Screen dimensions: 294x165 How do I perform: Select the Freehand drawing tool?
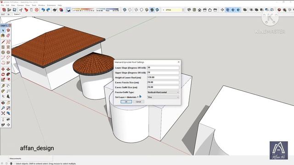[x=8, y=42]
